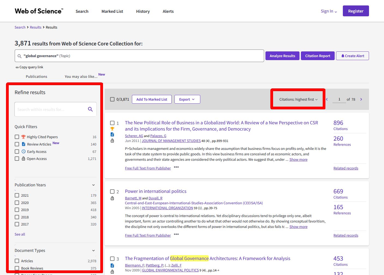This screenshot has height=275, width=384.
Task: Click the Analyze Results button
Action: 282,56
